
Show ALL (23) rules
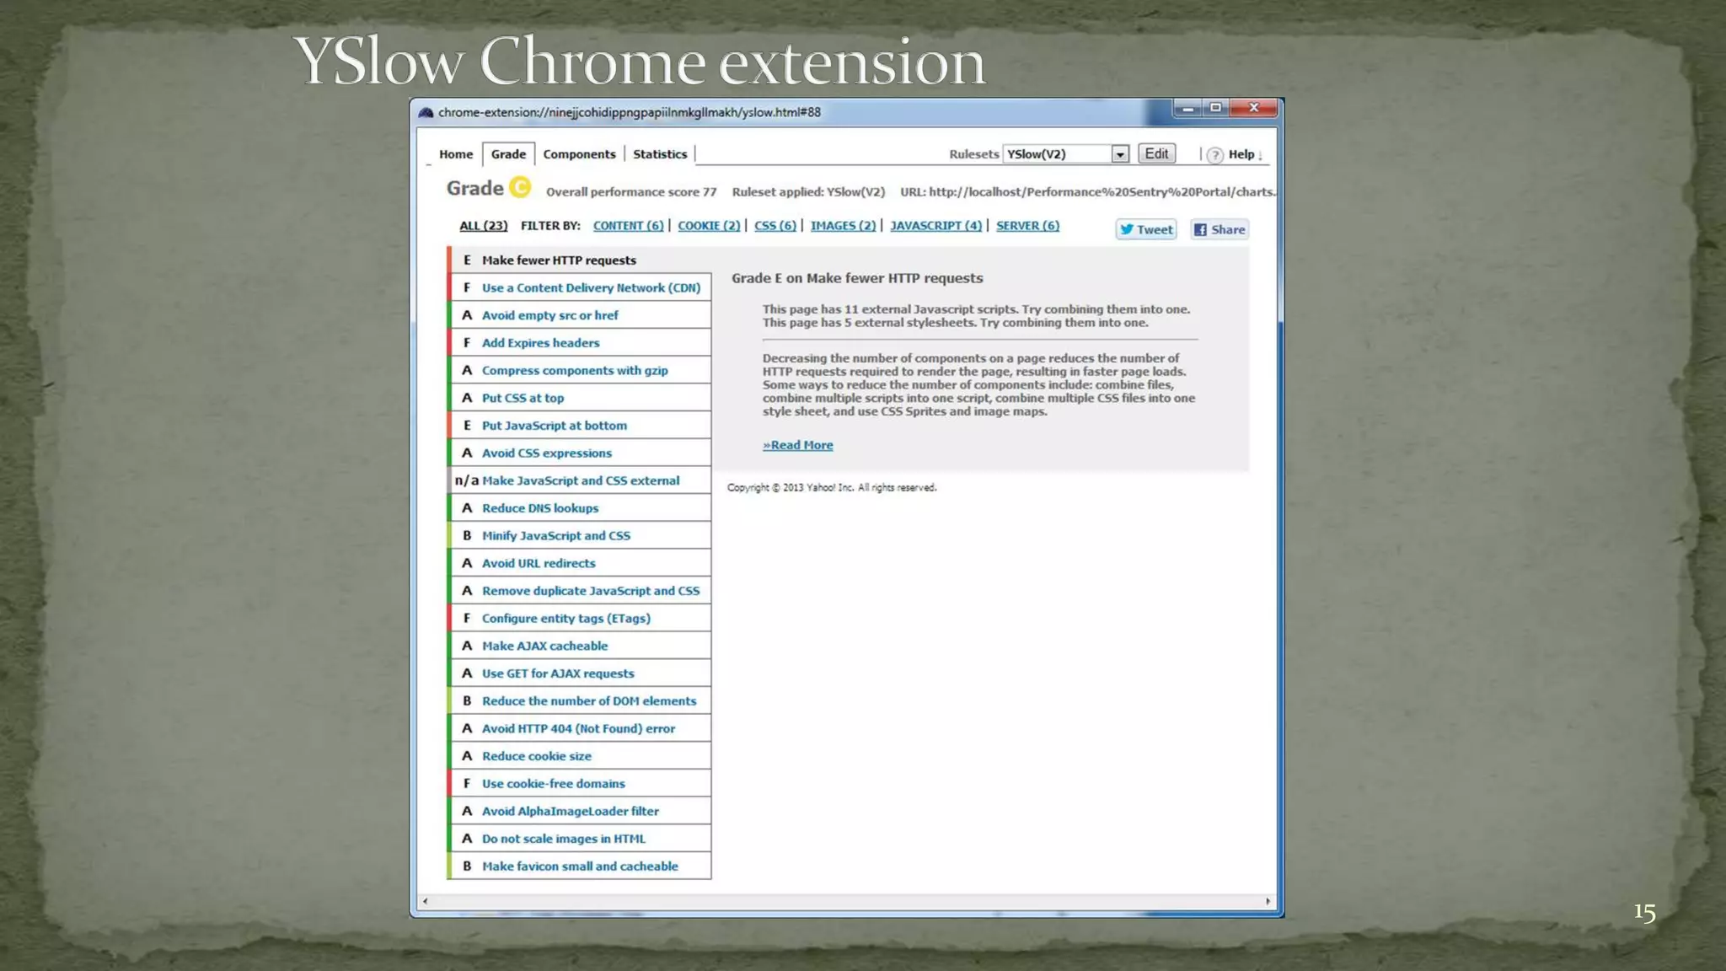(x=483, y=226)
